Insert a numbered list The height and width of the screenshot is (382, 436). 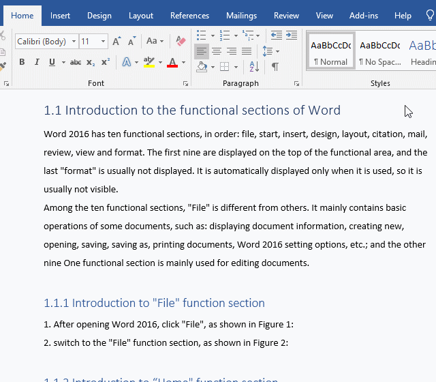pyautogui.click(x=225, y=35)
